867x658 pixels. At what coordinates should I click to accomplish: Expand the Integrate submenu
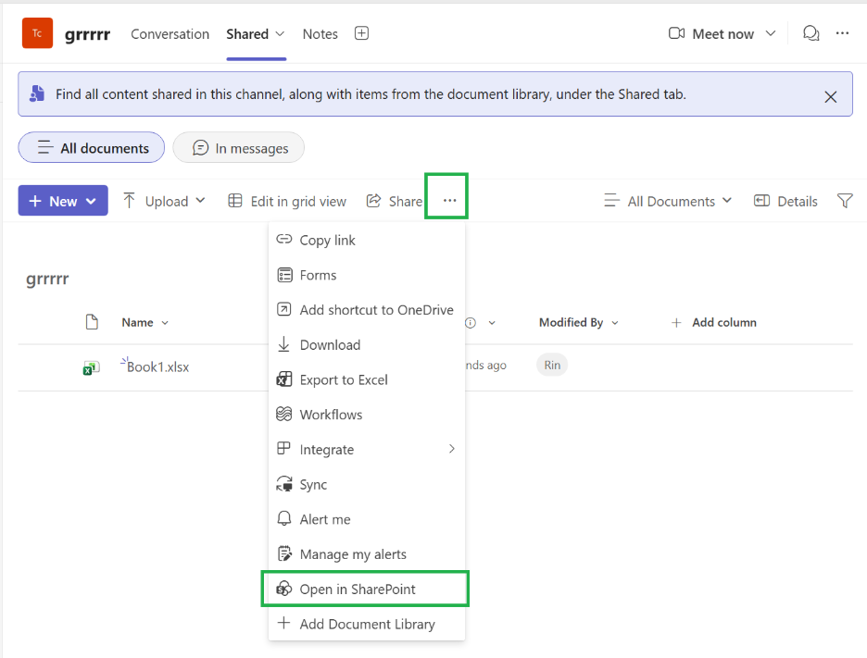tap(366, 450)
